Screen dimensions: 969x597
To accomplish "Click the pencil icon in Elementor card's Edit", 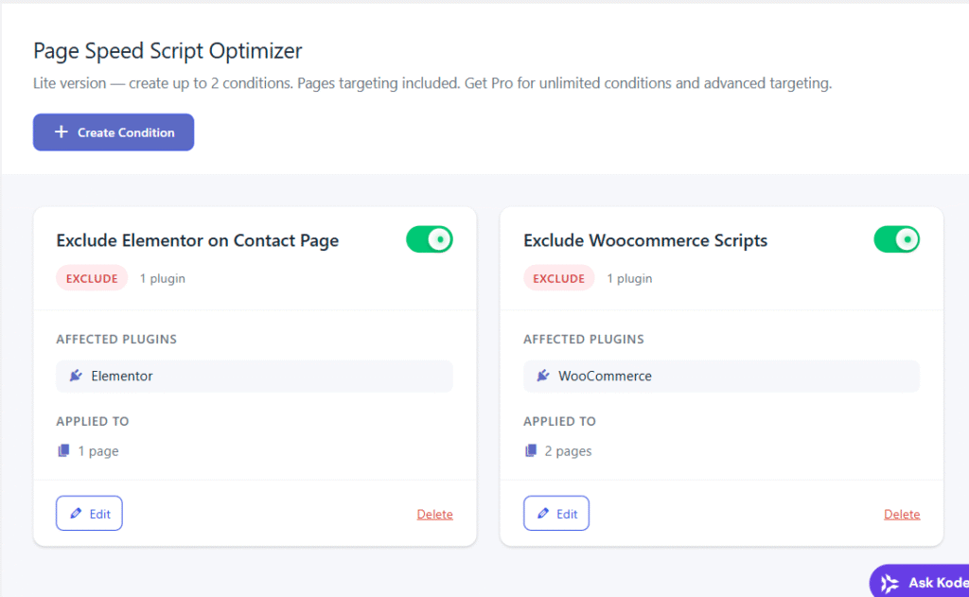I will [76, 514].
